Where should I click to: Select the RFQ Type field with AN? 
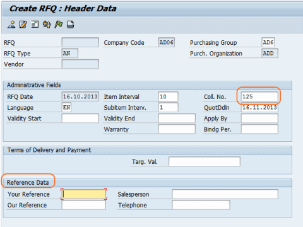coord(70,54)
